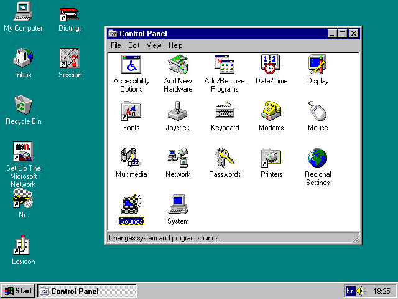
Task: Click the Modems telephone icon
Action: pos(271,112)
